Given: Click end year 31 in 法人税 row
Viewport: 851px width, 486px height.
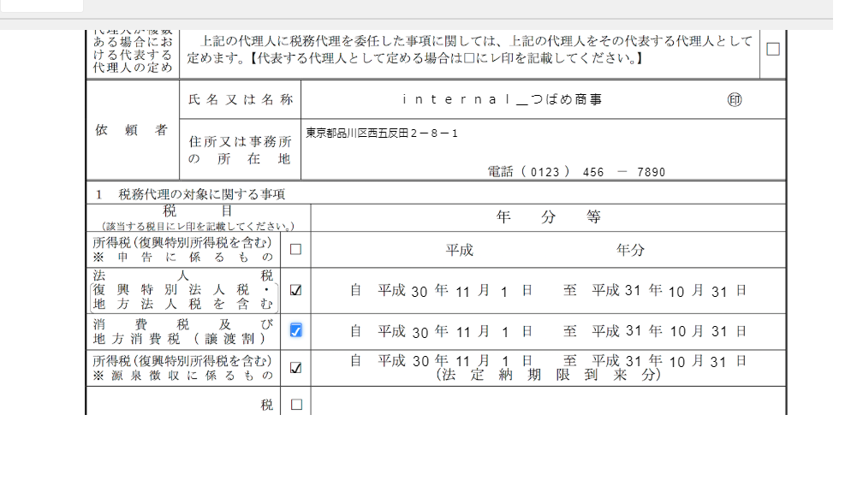Looking at the screenshot, I should (633, 291).
